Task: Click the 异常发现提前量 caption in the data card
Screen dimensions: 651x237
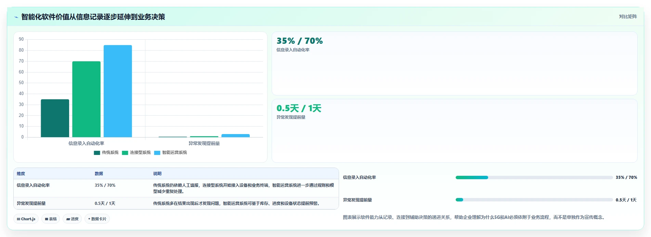Action: click(291, 117)
